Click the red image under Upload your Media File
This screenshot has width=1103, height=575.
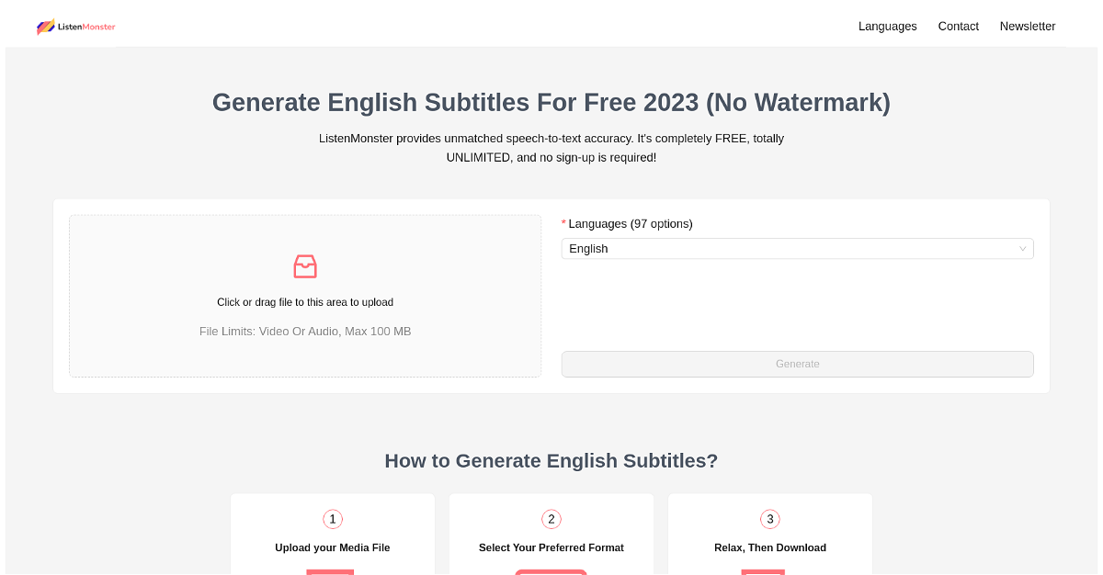tap(330, 572)
